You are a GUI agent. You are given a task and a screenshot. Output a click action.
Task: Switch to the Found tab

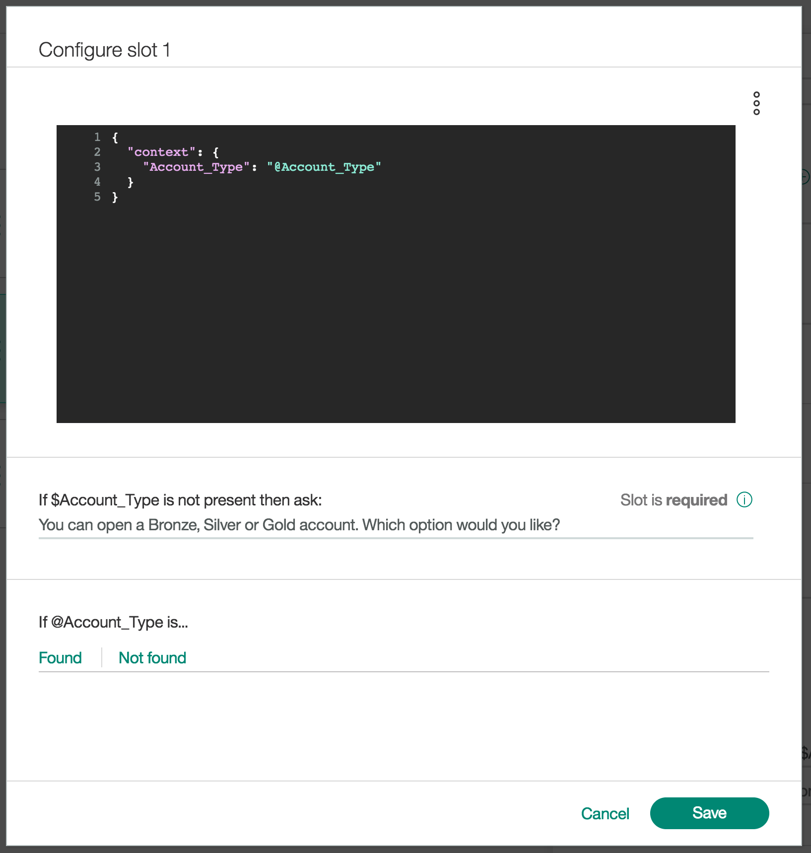[60, 658]
